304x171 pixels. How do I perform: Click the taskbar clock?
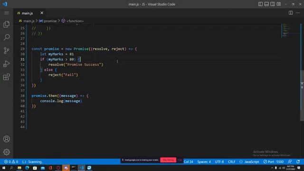[x=290, y=168]
